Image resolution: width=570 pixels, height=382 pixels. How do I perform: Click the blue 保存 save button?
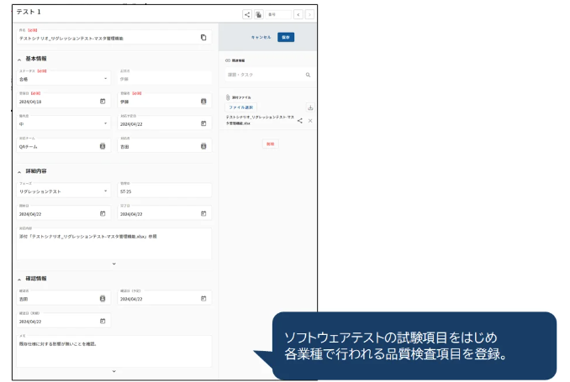click(x=286, y=38)
